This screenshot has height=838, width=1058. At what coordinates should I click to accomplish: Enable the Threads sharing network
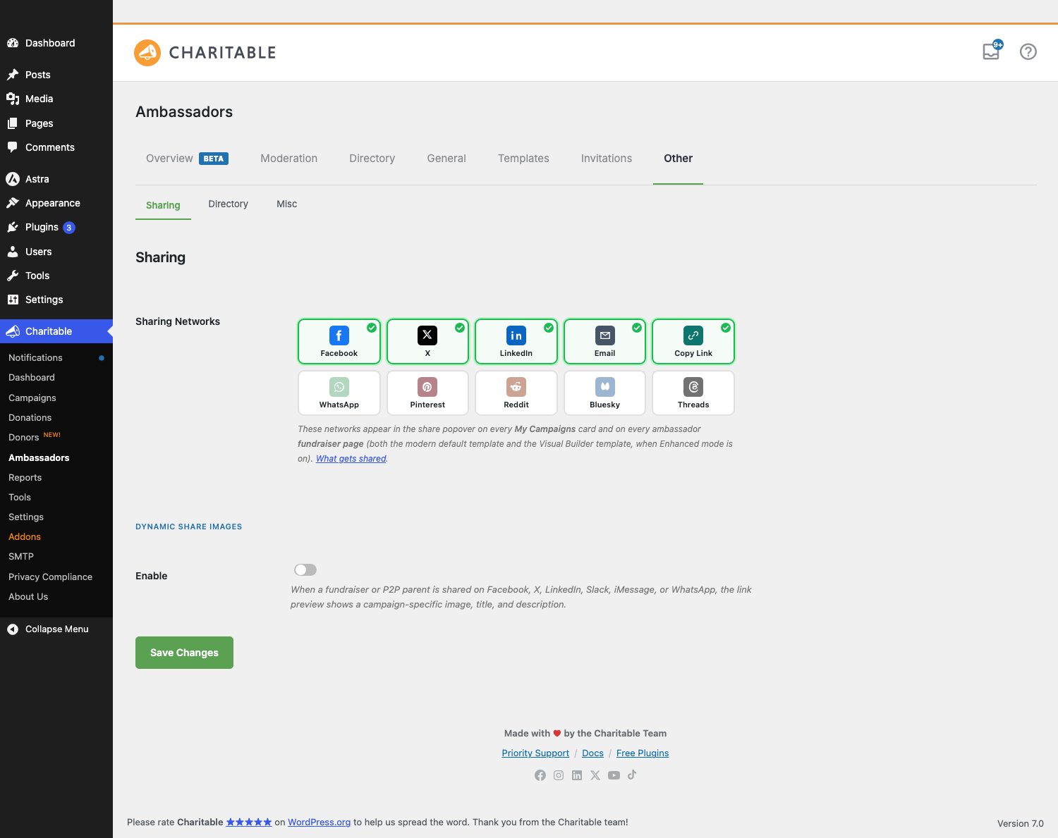point(693,393)
